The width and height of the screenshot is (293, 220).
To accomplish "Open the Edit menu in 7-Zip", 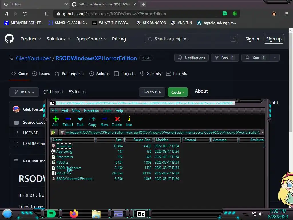I will click(x=65, y=111).
